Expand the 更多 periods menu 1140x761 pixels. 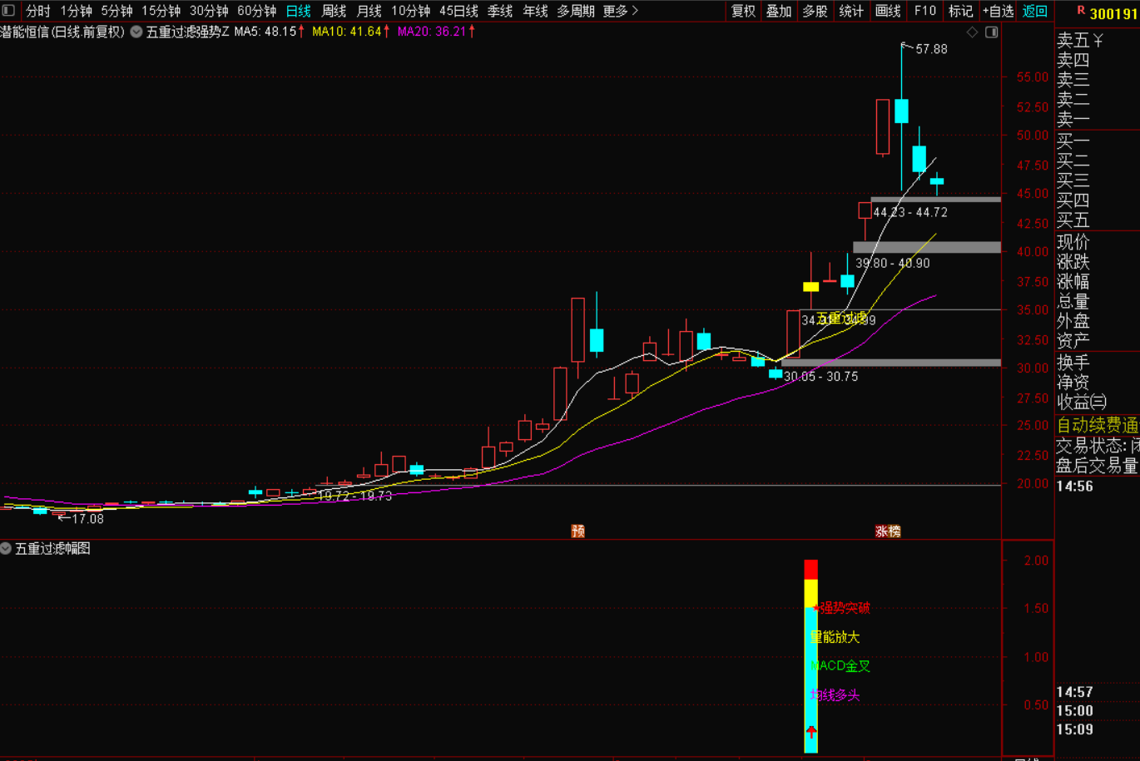(x=620, y=11)
